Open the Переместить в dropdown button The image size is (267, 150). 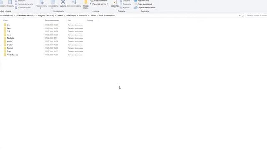(41, 5)
